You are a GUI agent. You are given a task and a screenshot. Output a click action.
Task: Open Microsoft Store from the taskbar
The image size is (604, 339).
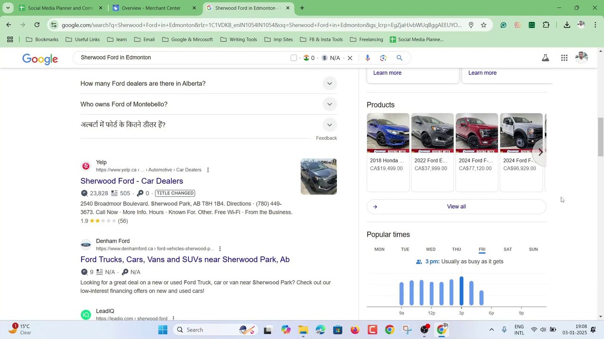(337, 330)
